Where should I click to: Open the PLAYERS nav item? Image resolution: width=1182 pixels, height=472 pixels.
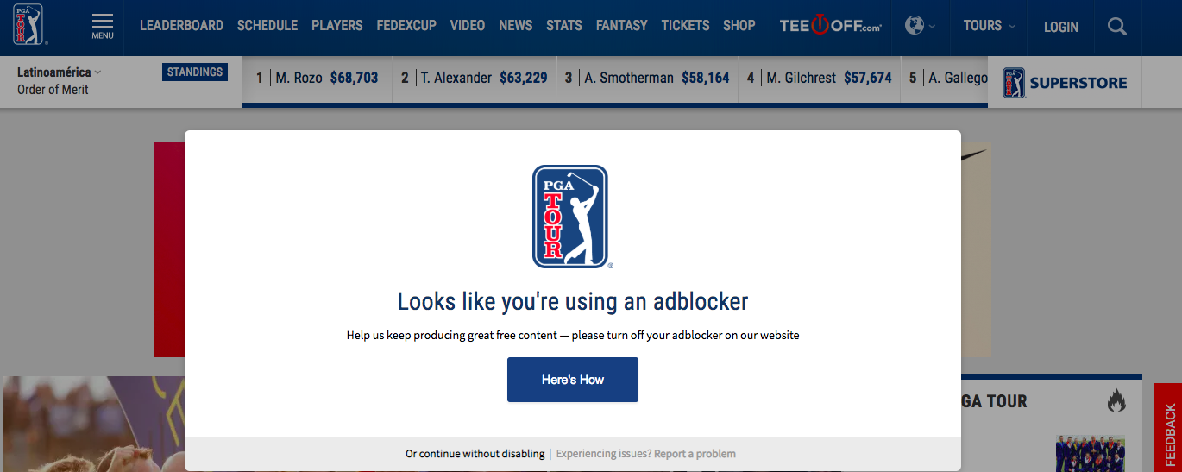click(x=337, y=26)
